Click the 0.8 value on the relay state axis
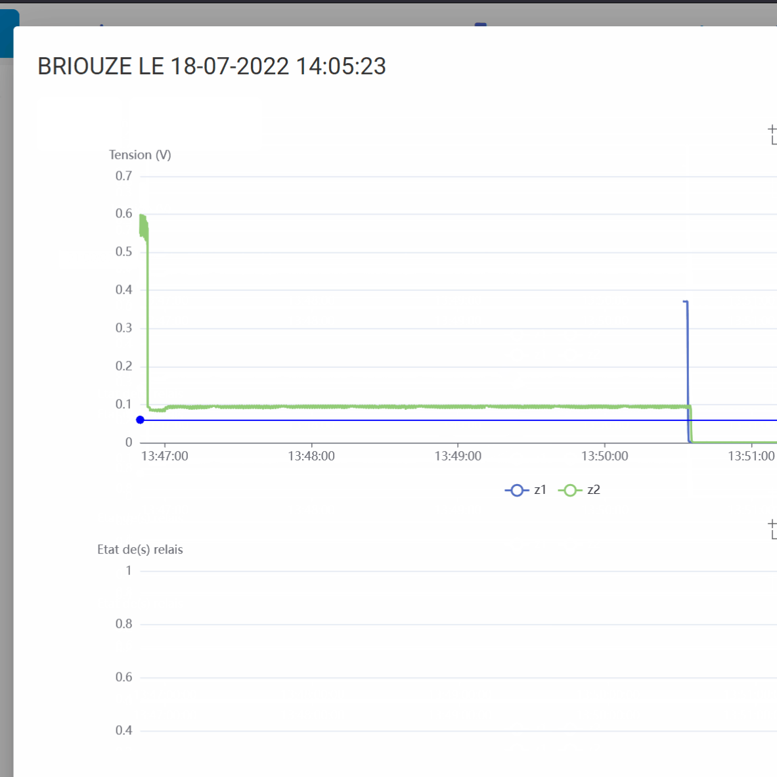777x777 pixels. (x=123, y=624)
